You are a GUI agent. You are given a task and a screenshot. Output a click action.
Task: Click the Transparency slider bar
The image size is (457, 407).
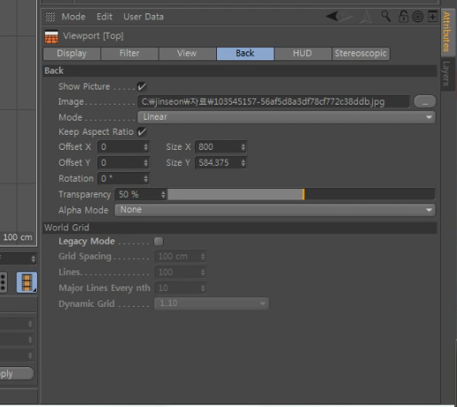tap(301, 194)
